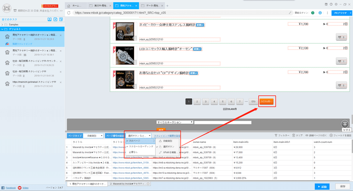Click the heart favorite button on LEDユニセックス watch
This screenshot has height=191, width=353.
click(x=341, y=61)
